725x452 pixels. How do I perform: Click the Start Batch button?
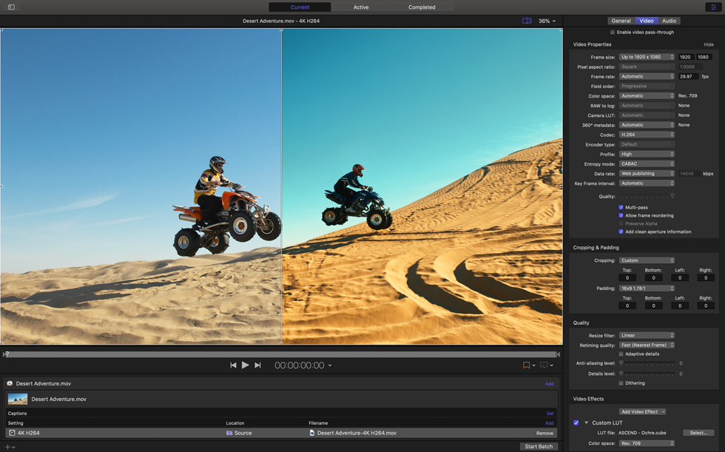[x=538, y=446]
